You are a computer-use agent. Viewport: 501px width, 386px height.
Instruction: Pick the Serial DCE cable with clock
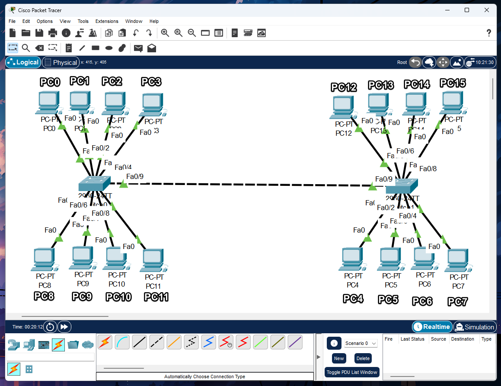pyautogui.click(x=226, y=342)
